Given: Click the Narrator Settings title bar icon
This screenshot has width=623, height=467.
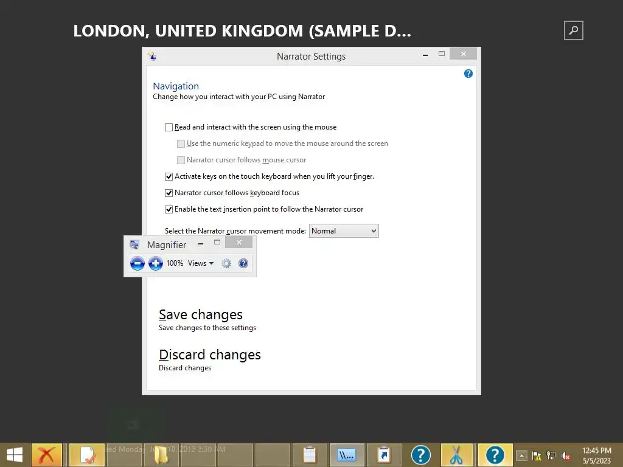Looking at the screenshot, I should (x=152, y=56).
